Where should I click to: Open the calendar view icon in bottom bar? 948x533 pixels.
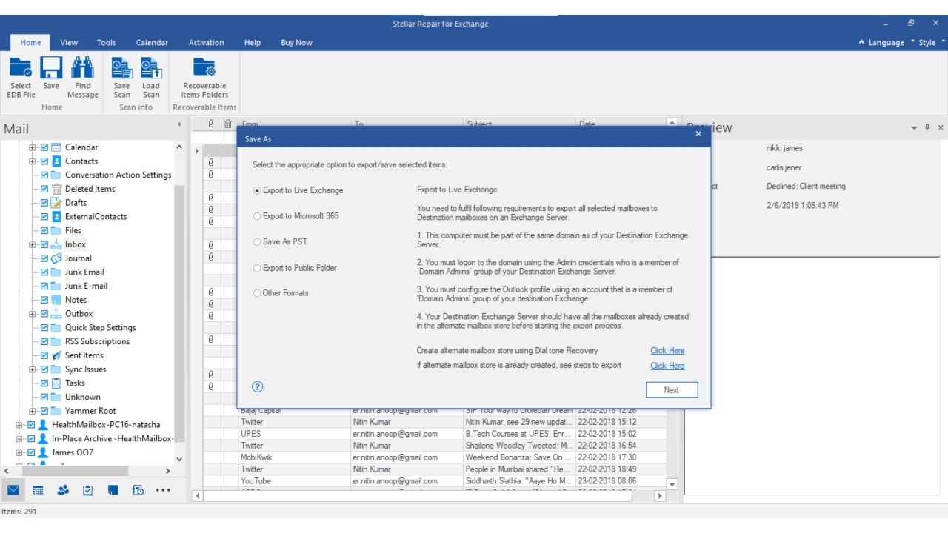pyautogui.click(x=38, y=490)
